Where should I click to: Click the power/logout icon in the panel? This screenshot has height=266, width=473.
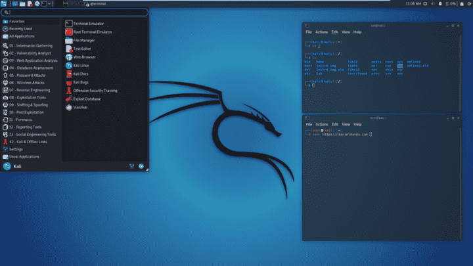click(469, 4)
